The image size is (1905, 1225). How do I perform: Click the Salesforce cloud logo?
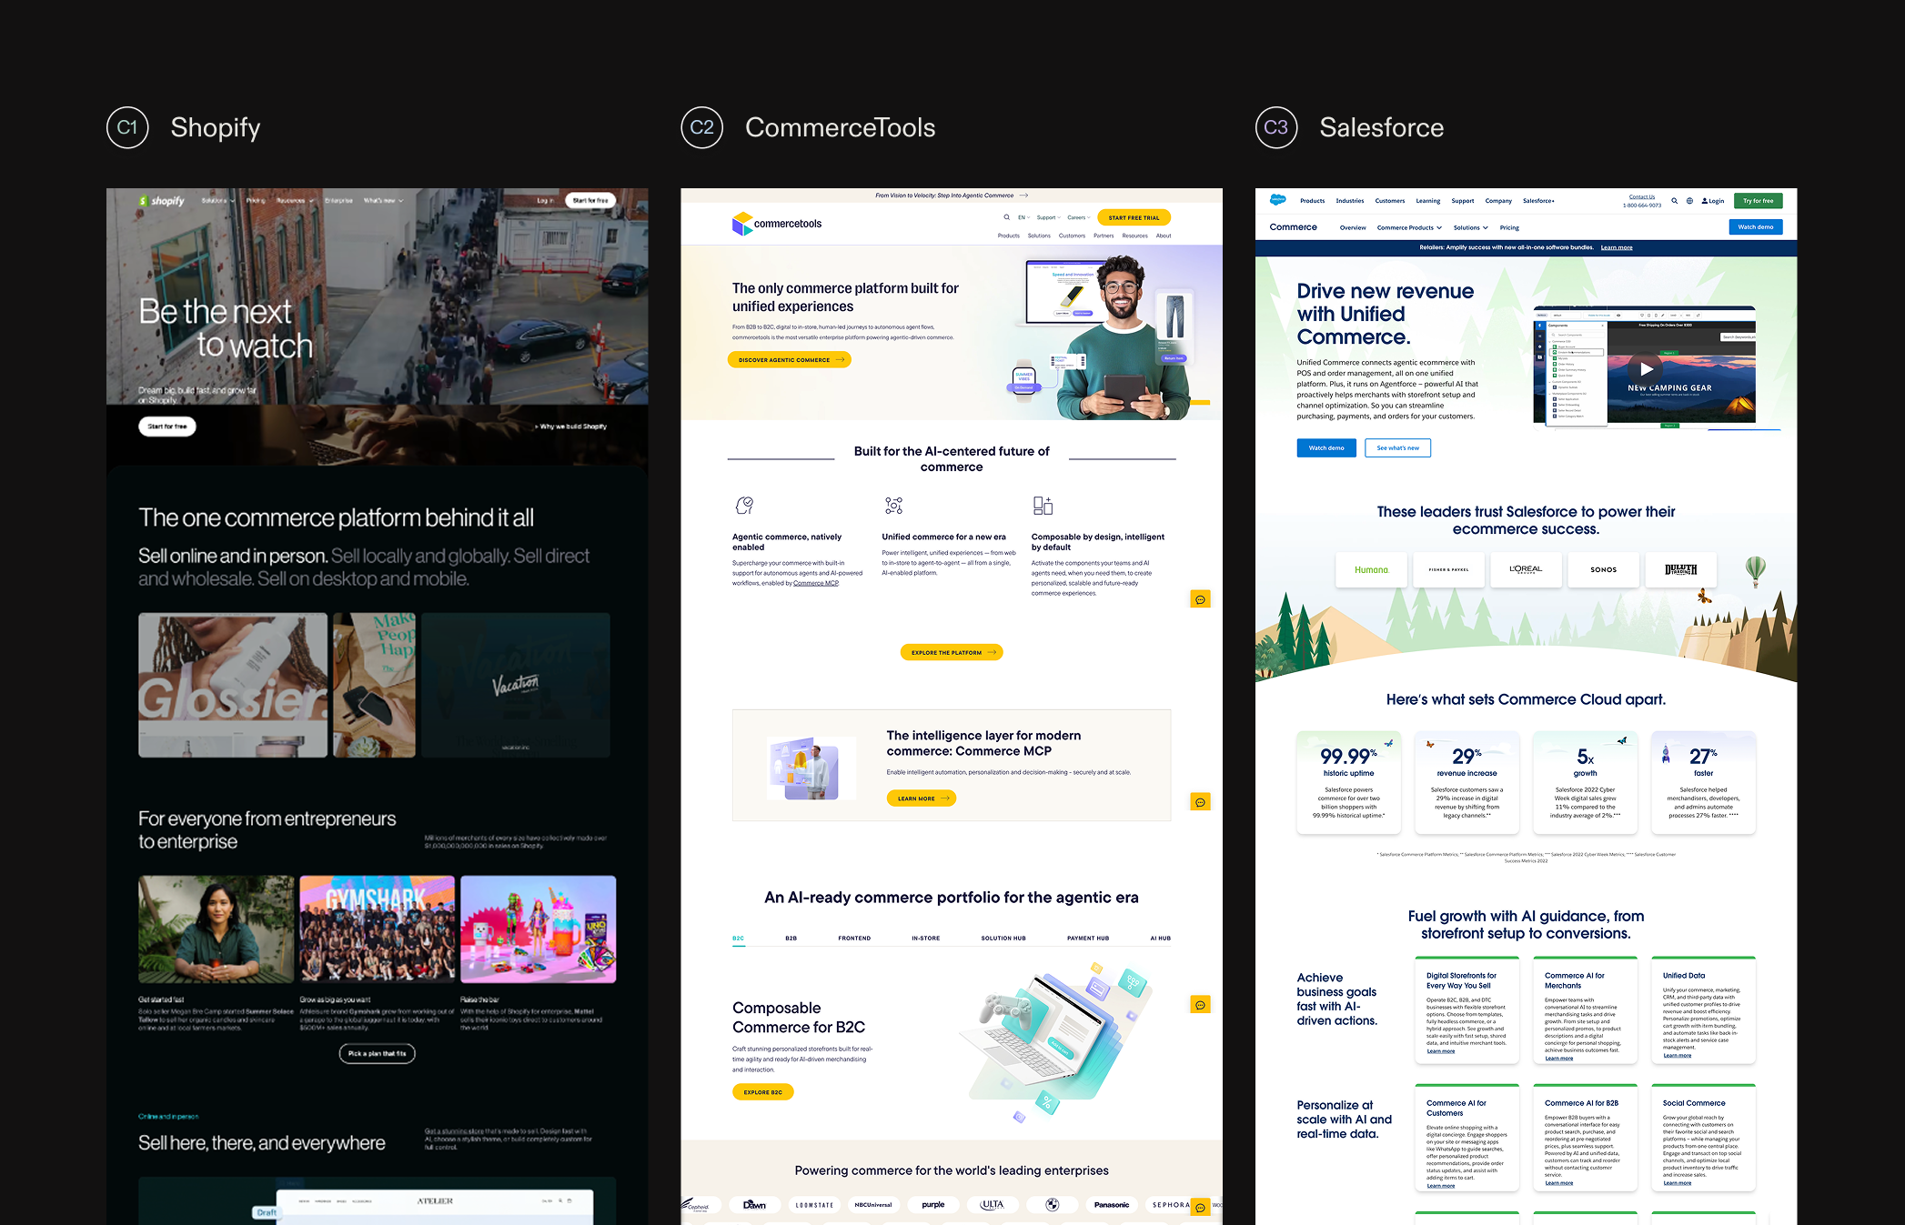coord(1278,200)
